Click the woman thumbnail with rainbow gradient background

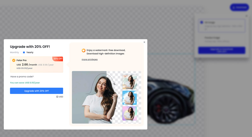[x=129, y=113]
